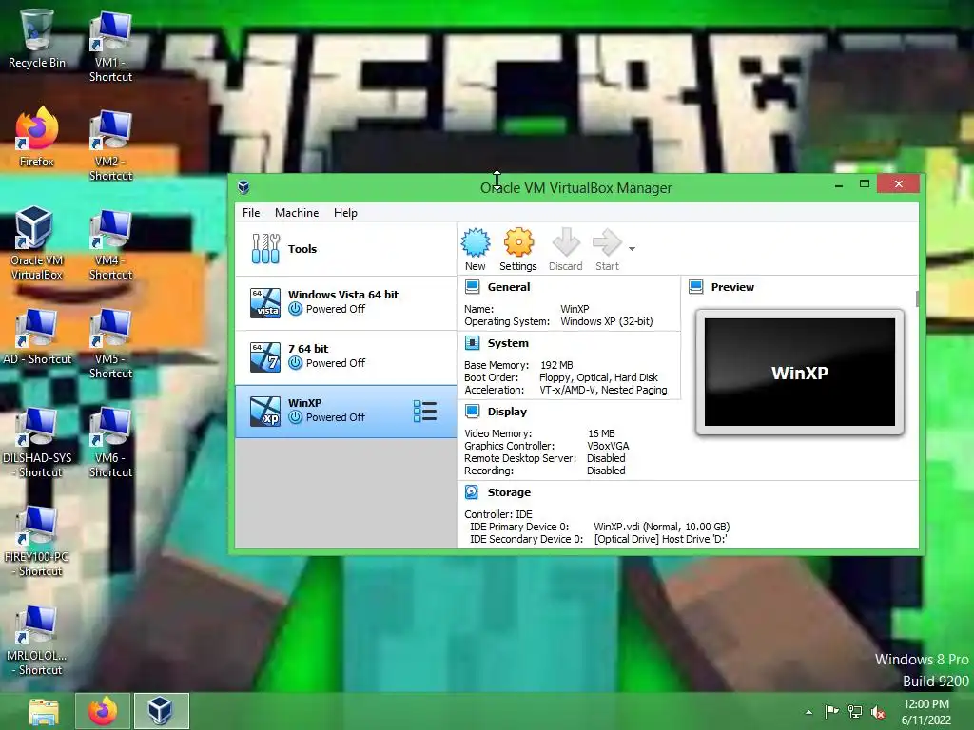974x730 pixels.
Task: Click the VirtualBox taskbar button
Action: pos(161,711)
